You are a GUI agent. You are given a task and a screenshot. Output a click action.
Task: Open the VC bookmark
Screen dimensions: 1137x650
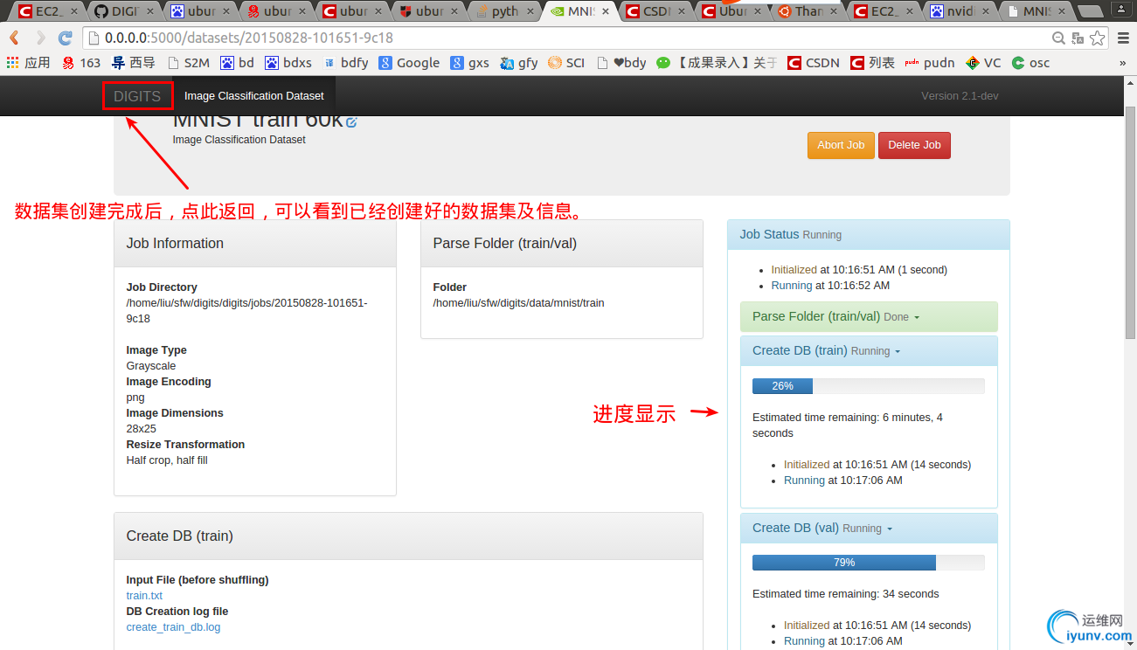pyautogui.click(x=983, y=63)
